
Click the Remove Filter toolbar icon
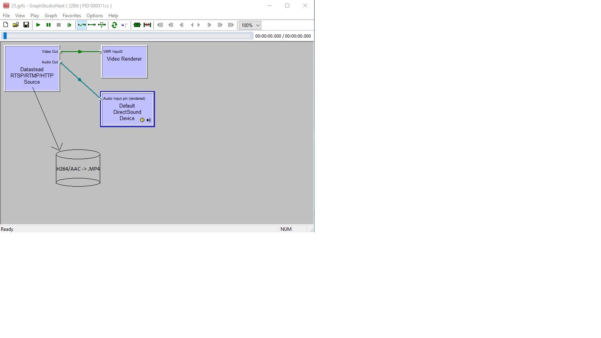pyautogui.click(x=147, y=25)
